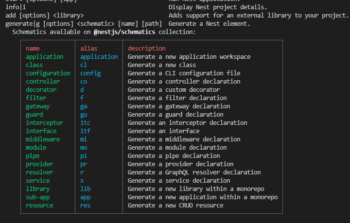Image resolution: width=350 pixels, height=223 pixels.
Task: Click the 'info|i' command line
Action: coord(16,7)
